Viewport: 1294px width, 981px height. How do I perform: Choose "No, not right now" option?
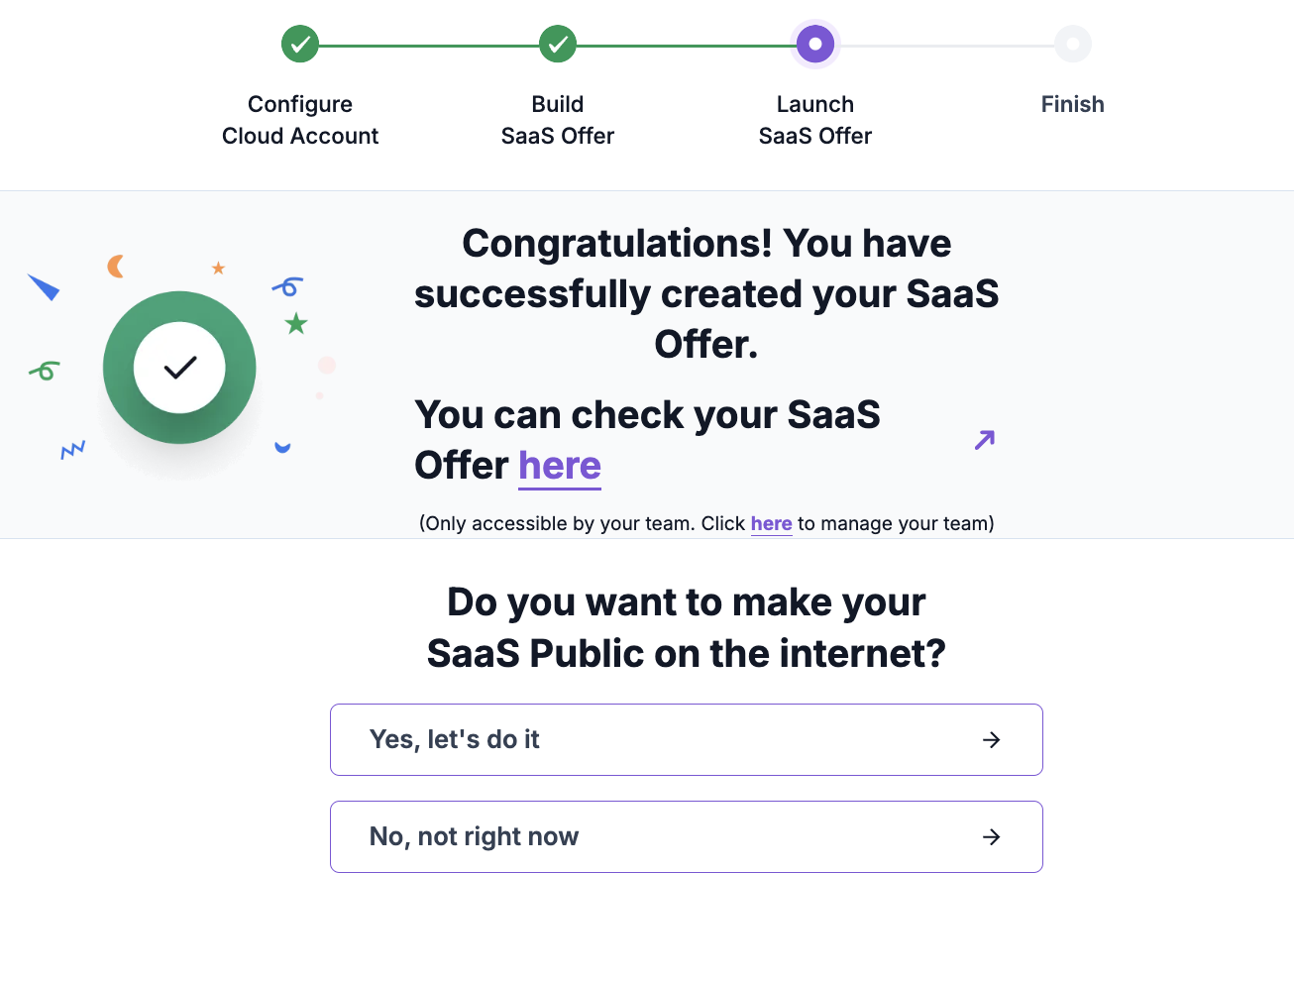[x=686, y=837]
